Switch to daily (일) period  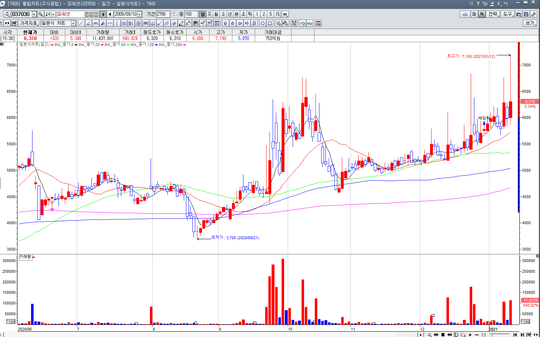[x=203, y=14]
